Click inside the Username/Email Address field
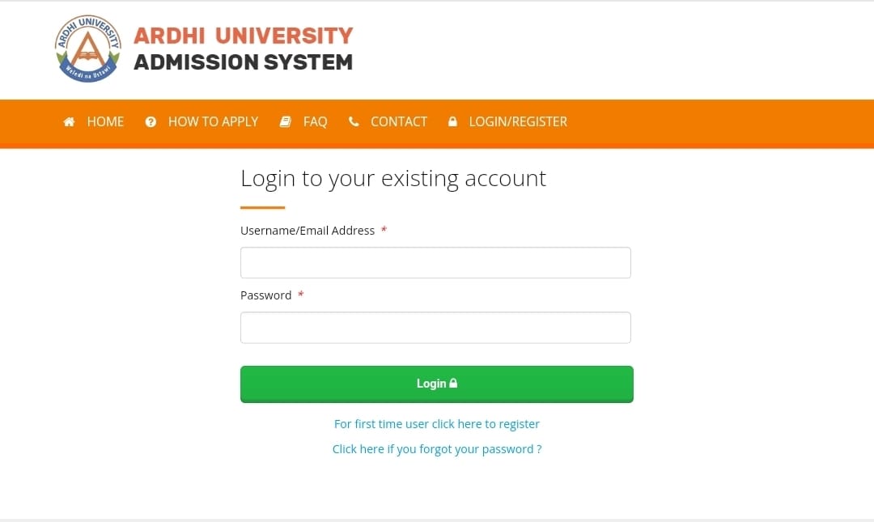This screenshot has width=874, height=522. coord(435,262)
